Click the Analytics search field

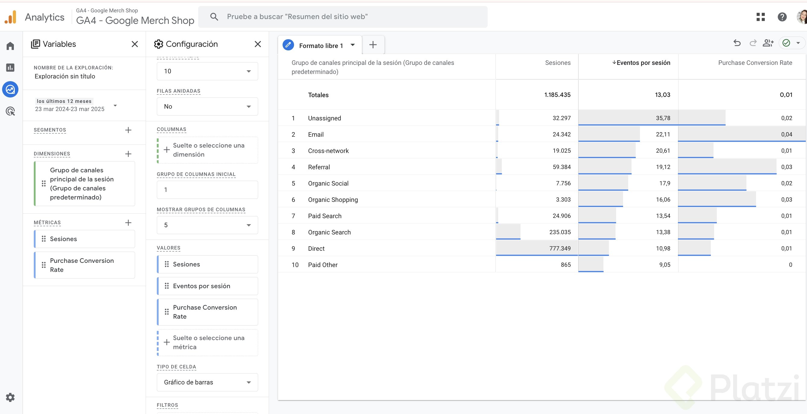[343, 17]
